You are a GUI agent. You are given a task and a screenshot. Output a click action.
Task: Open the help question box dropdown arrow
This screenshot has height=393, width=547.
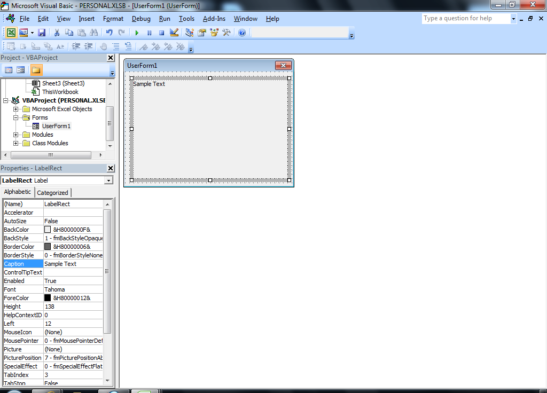(513, 19)
